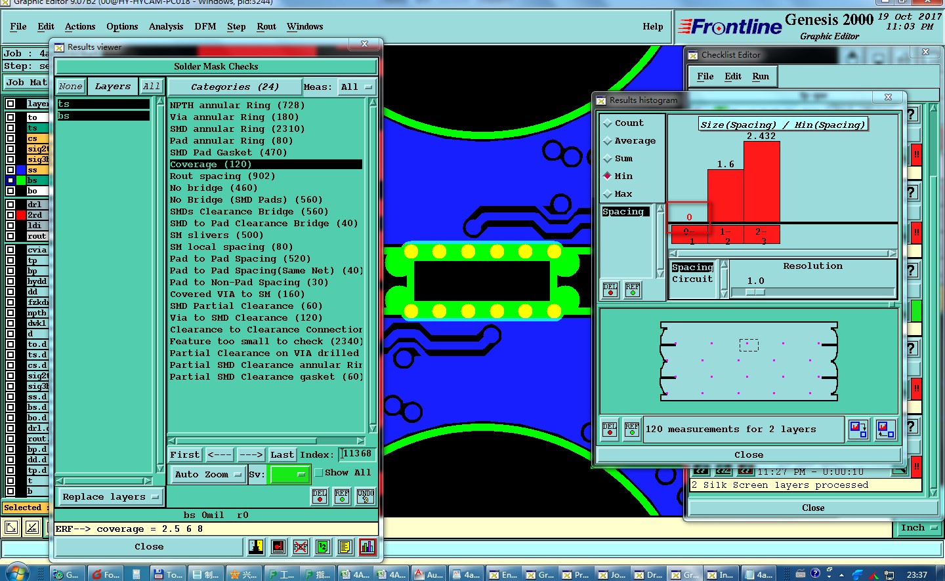Open Replace layers dropdown
Screen dimensions: 945x581
pos(110,496)
